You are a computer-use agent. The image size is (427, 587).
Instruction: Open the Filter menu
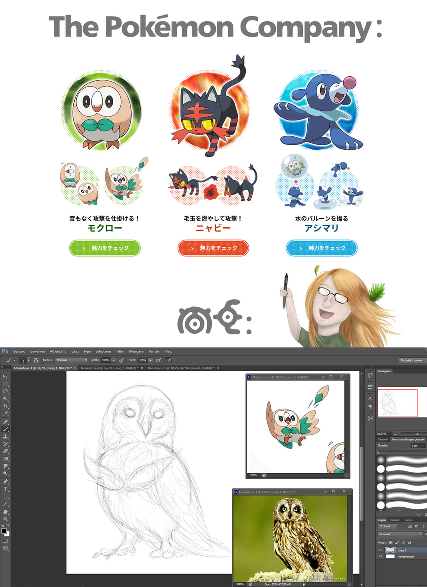coord(120,351)
